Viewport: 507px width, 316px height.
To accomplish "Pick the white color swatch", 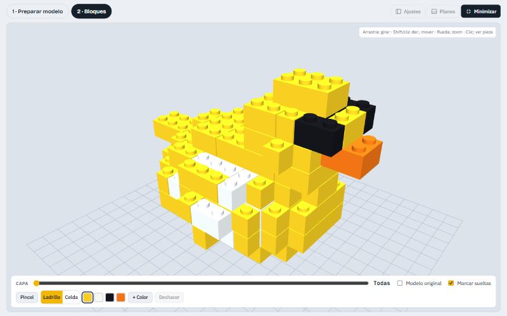I will pos(99,297).
